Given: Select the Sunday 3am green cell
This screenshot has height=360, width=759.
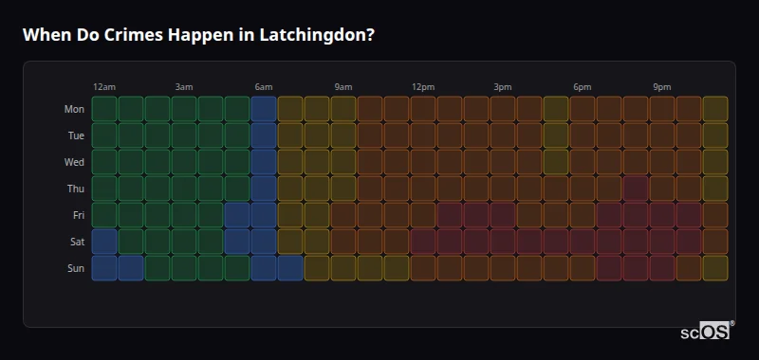Looking at the screenshot, I should coord(184,268).
